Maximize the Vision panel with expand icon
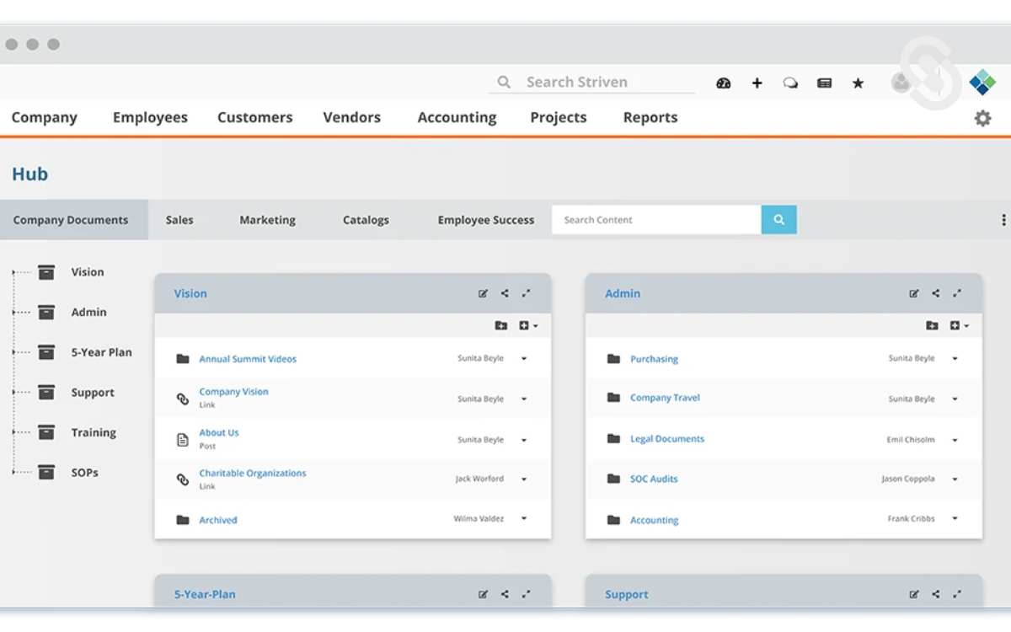This screenshot has height=632, width=1011. click(x=526, y=294)
